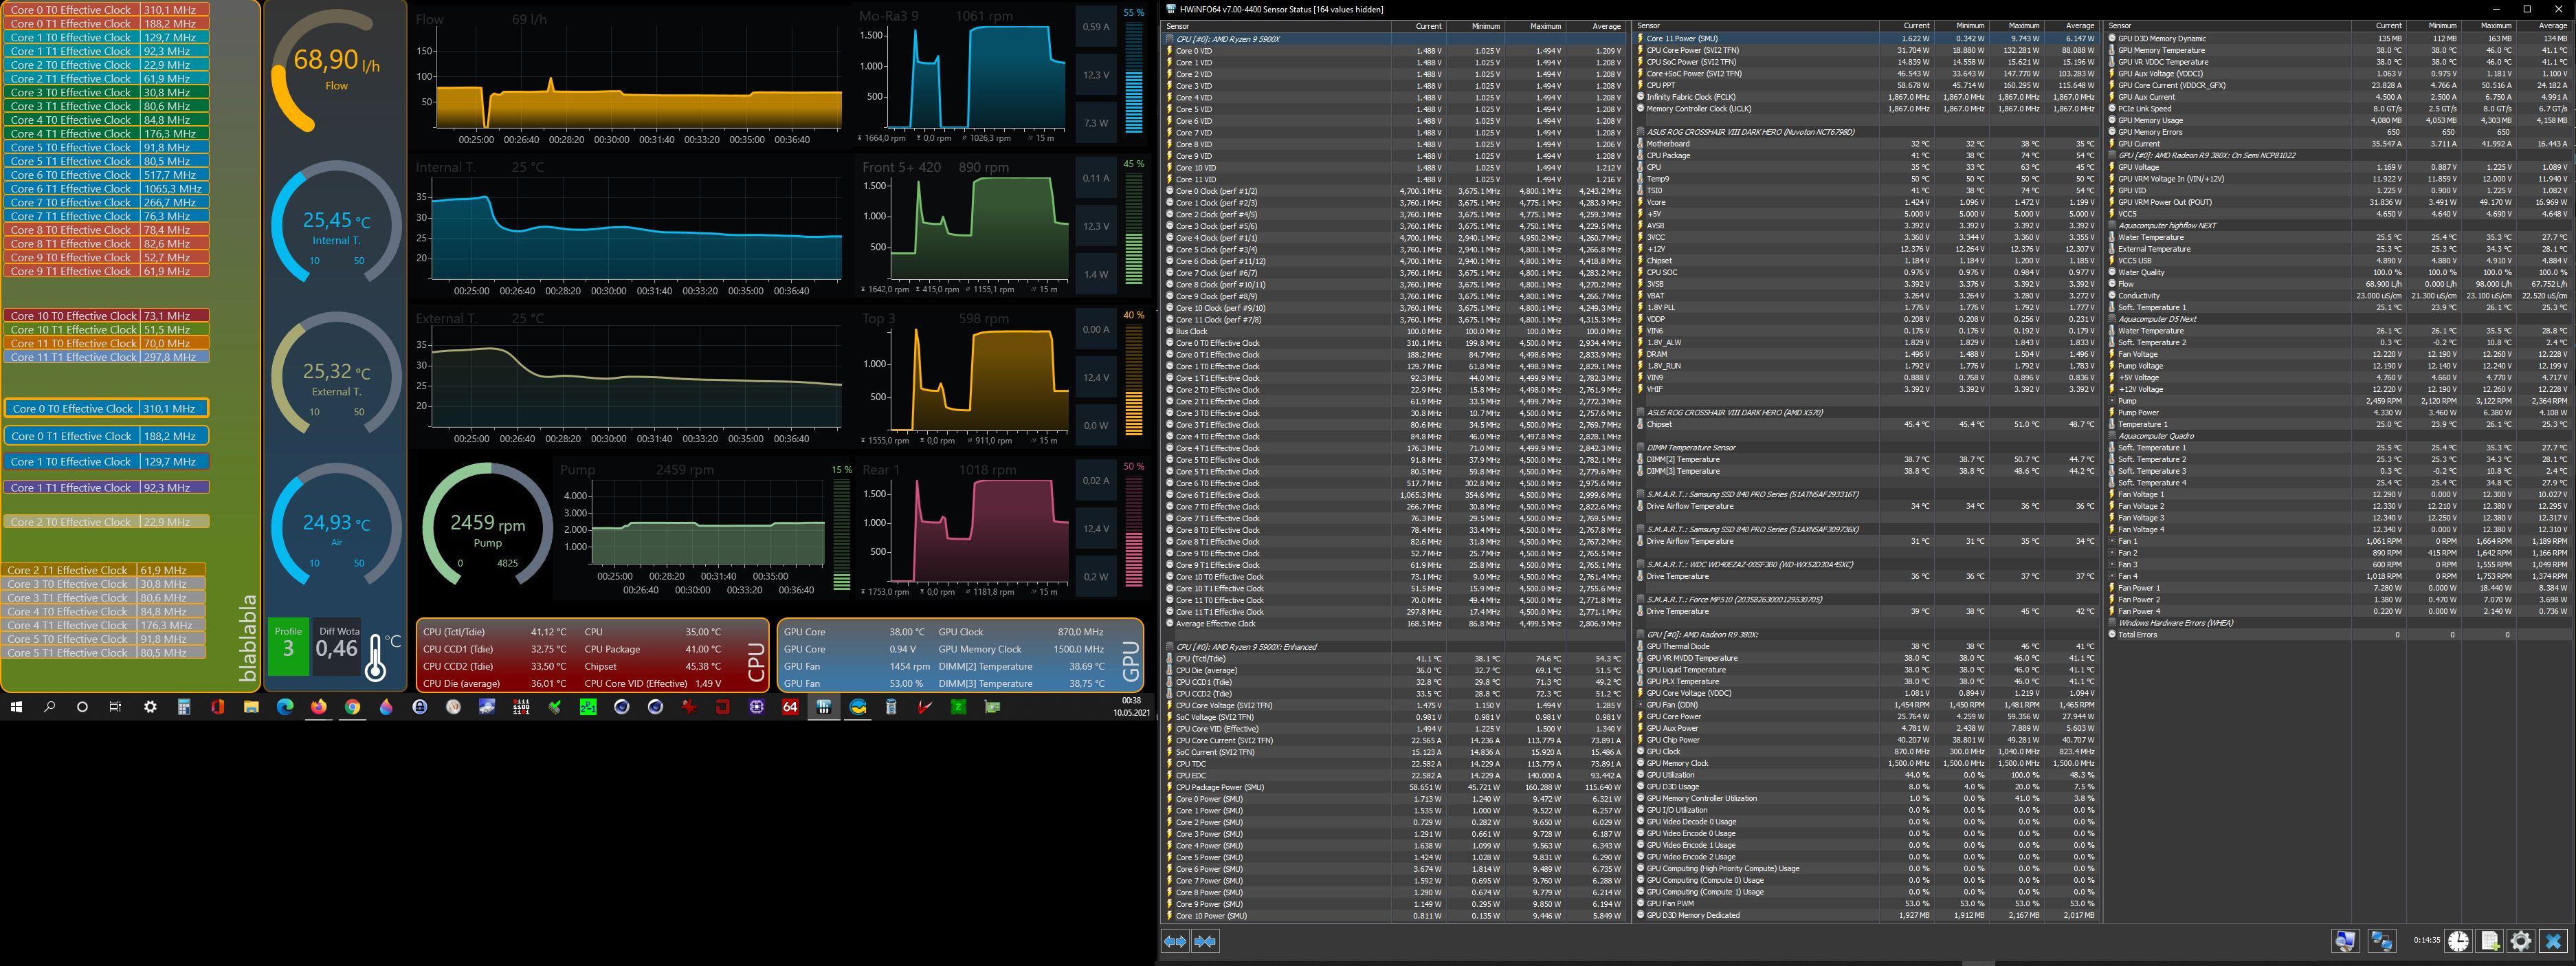Open Windows Settings gear in taskbar
This screenshot has height=966, width=2576.
click(x=150, y=707)
